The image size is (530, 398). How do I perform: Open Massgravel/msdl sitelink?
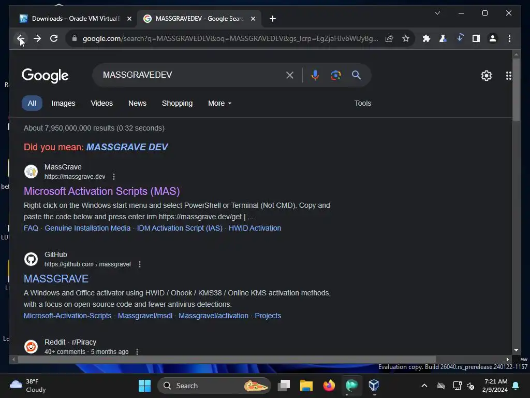(145, 316)
